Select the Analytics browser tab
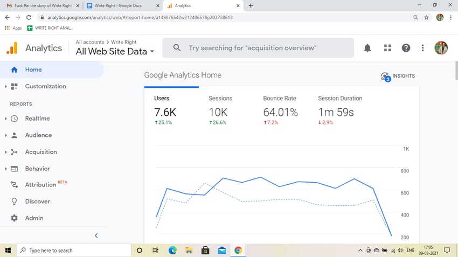Viewport: 458px width, 257px height. click(x=203, y=5)
